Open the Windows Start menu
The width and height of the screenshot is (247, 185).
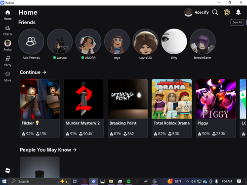click(4, 182)
